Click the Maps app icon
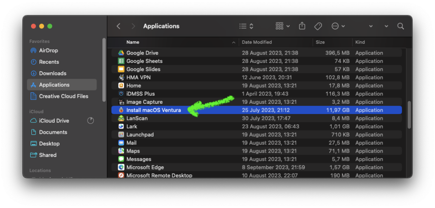 click(x=121, y=151)
